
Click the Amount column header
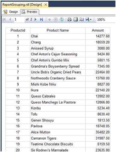pos(98,30)
